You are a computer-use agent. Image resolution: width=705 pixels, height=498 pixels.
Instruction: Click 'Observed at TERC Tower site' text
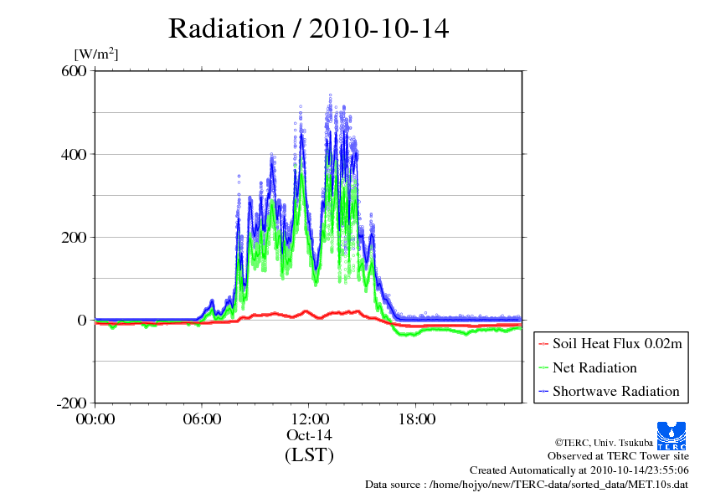point(618,456)
